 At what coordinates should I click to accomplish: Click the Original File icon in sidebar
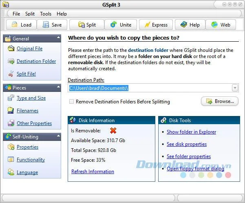11,48
